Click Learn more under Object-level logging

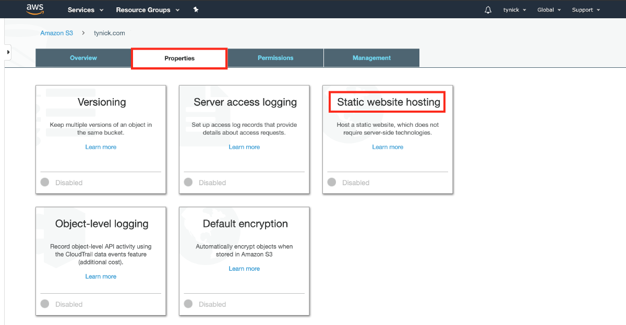tap(101, 276)
